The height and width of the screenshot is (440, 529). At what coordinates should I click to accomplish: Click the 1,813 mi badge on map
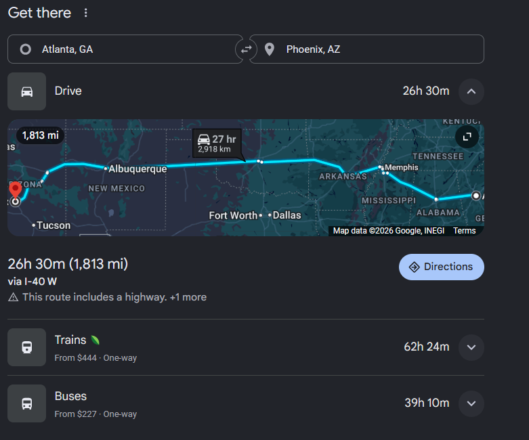41,135
